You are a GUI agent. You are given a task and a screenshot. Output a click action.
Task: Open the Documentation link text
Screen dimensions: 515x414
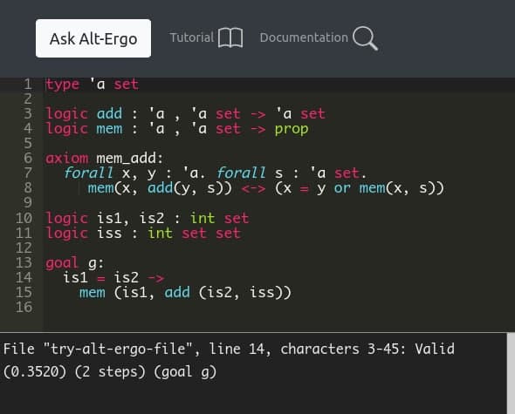pyautogui.click(x=304, y=37)
